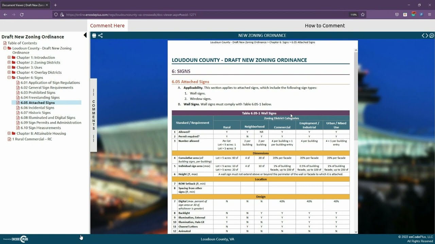The image size is (435, 244).
Task: Click the Backlight row label
Action: click(x=184, y=213)
